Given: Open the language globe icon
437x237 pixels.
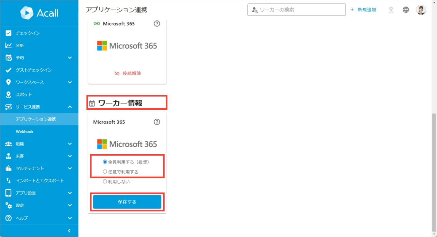Looking at the screenshot, I should [x=406, y=10].
